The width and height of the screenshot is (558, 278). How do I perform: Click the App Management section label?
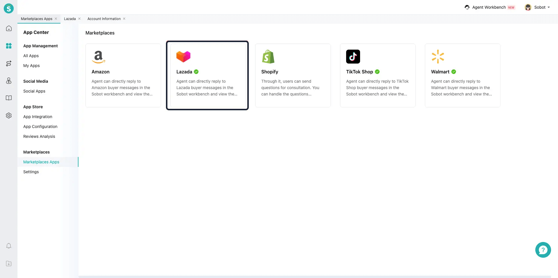click(x=40, y=46)
